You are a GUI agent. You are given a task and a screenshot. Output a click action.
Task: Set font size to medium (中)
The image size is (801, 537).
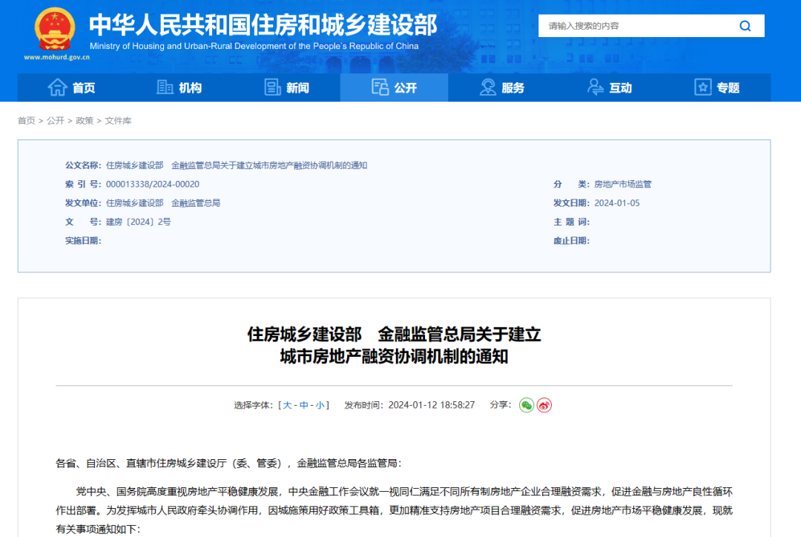(303, 405)
